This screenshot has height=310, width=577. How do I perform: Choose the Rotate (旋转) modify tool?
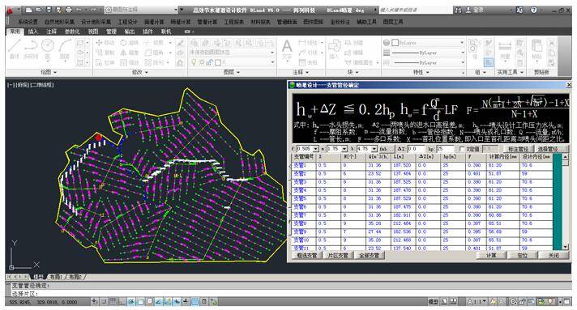click(129, 43)
